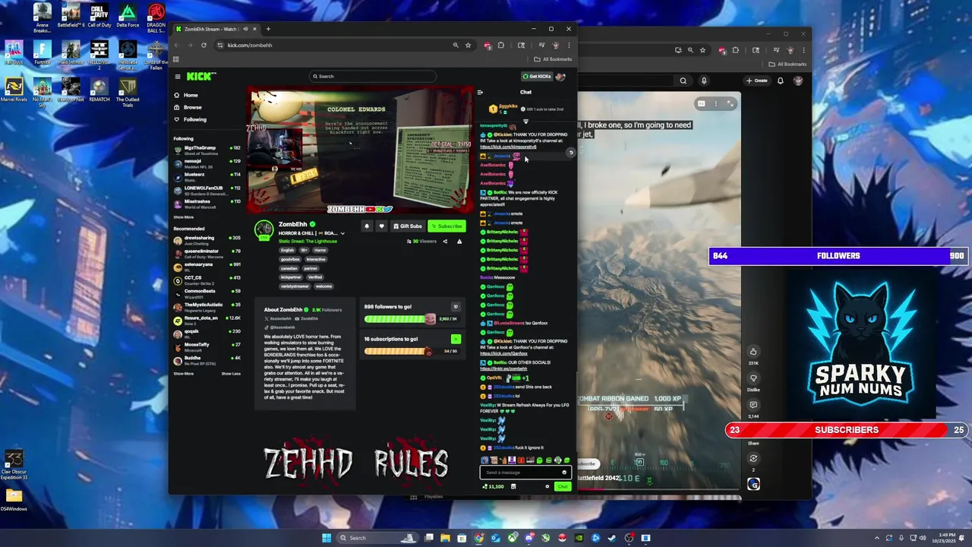This screenshot has width=972, height=547.
Task: Share the stream via share icon
Action: 445,241
